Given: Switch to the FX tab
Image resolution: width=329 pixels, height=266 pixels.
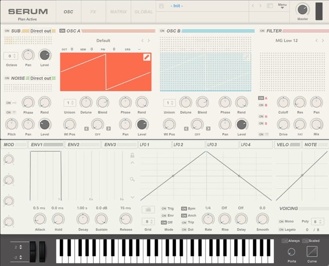Looking at the screenshot, I should 93,12.
